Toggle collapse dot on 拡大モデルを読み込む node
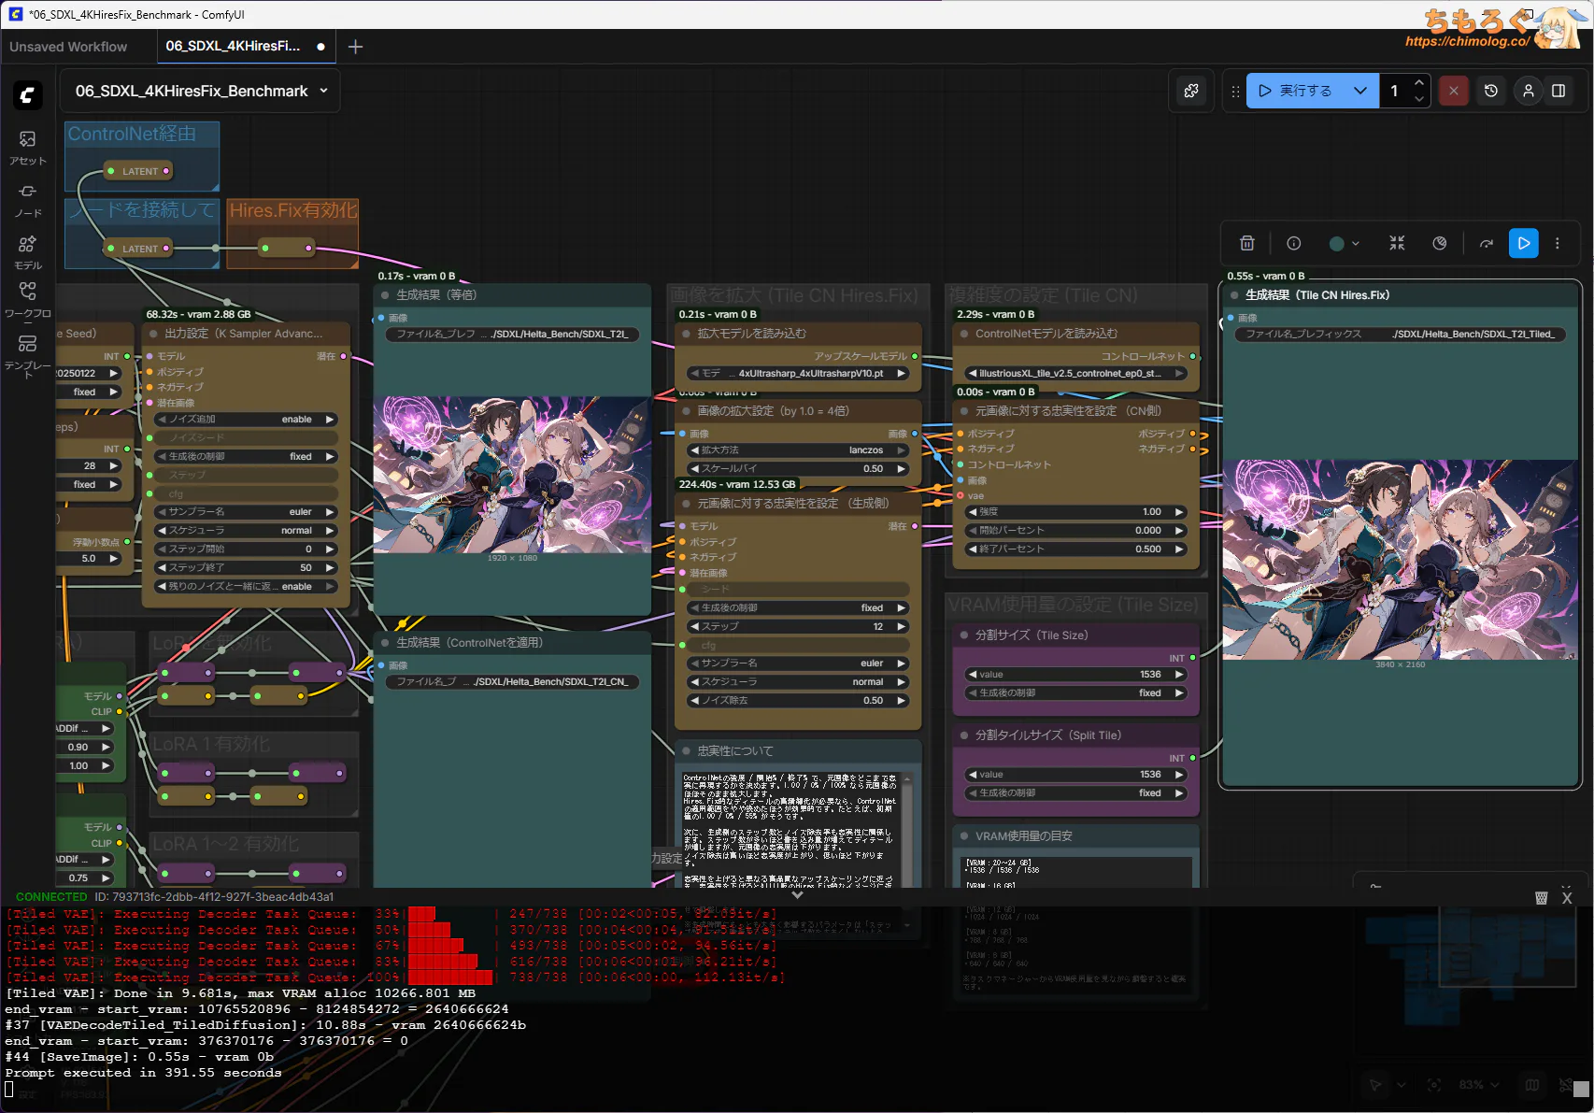The width and height of the screenshot is (1594, 1113). [x=687, y=334]
